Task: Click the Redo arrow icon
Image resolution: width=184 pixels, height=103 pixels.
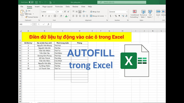Action: point(45,2)
